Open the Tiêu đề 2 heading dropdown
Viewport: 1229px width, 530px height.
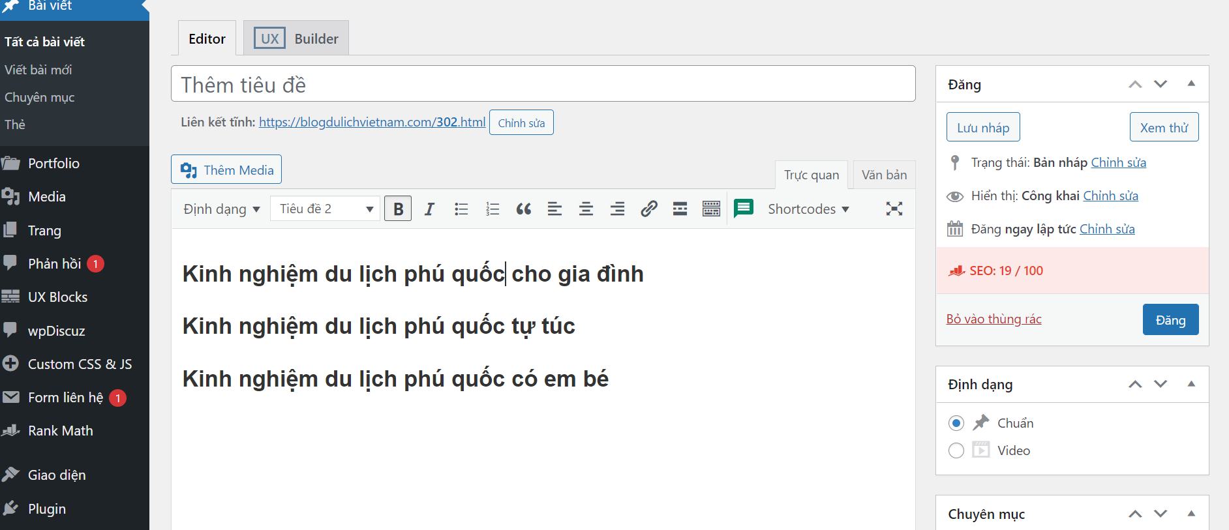pos(325,209)
